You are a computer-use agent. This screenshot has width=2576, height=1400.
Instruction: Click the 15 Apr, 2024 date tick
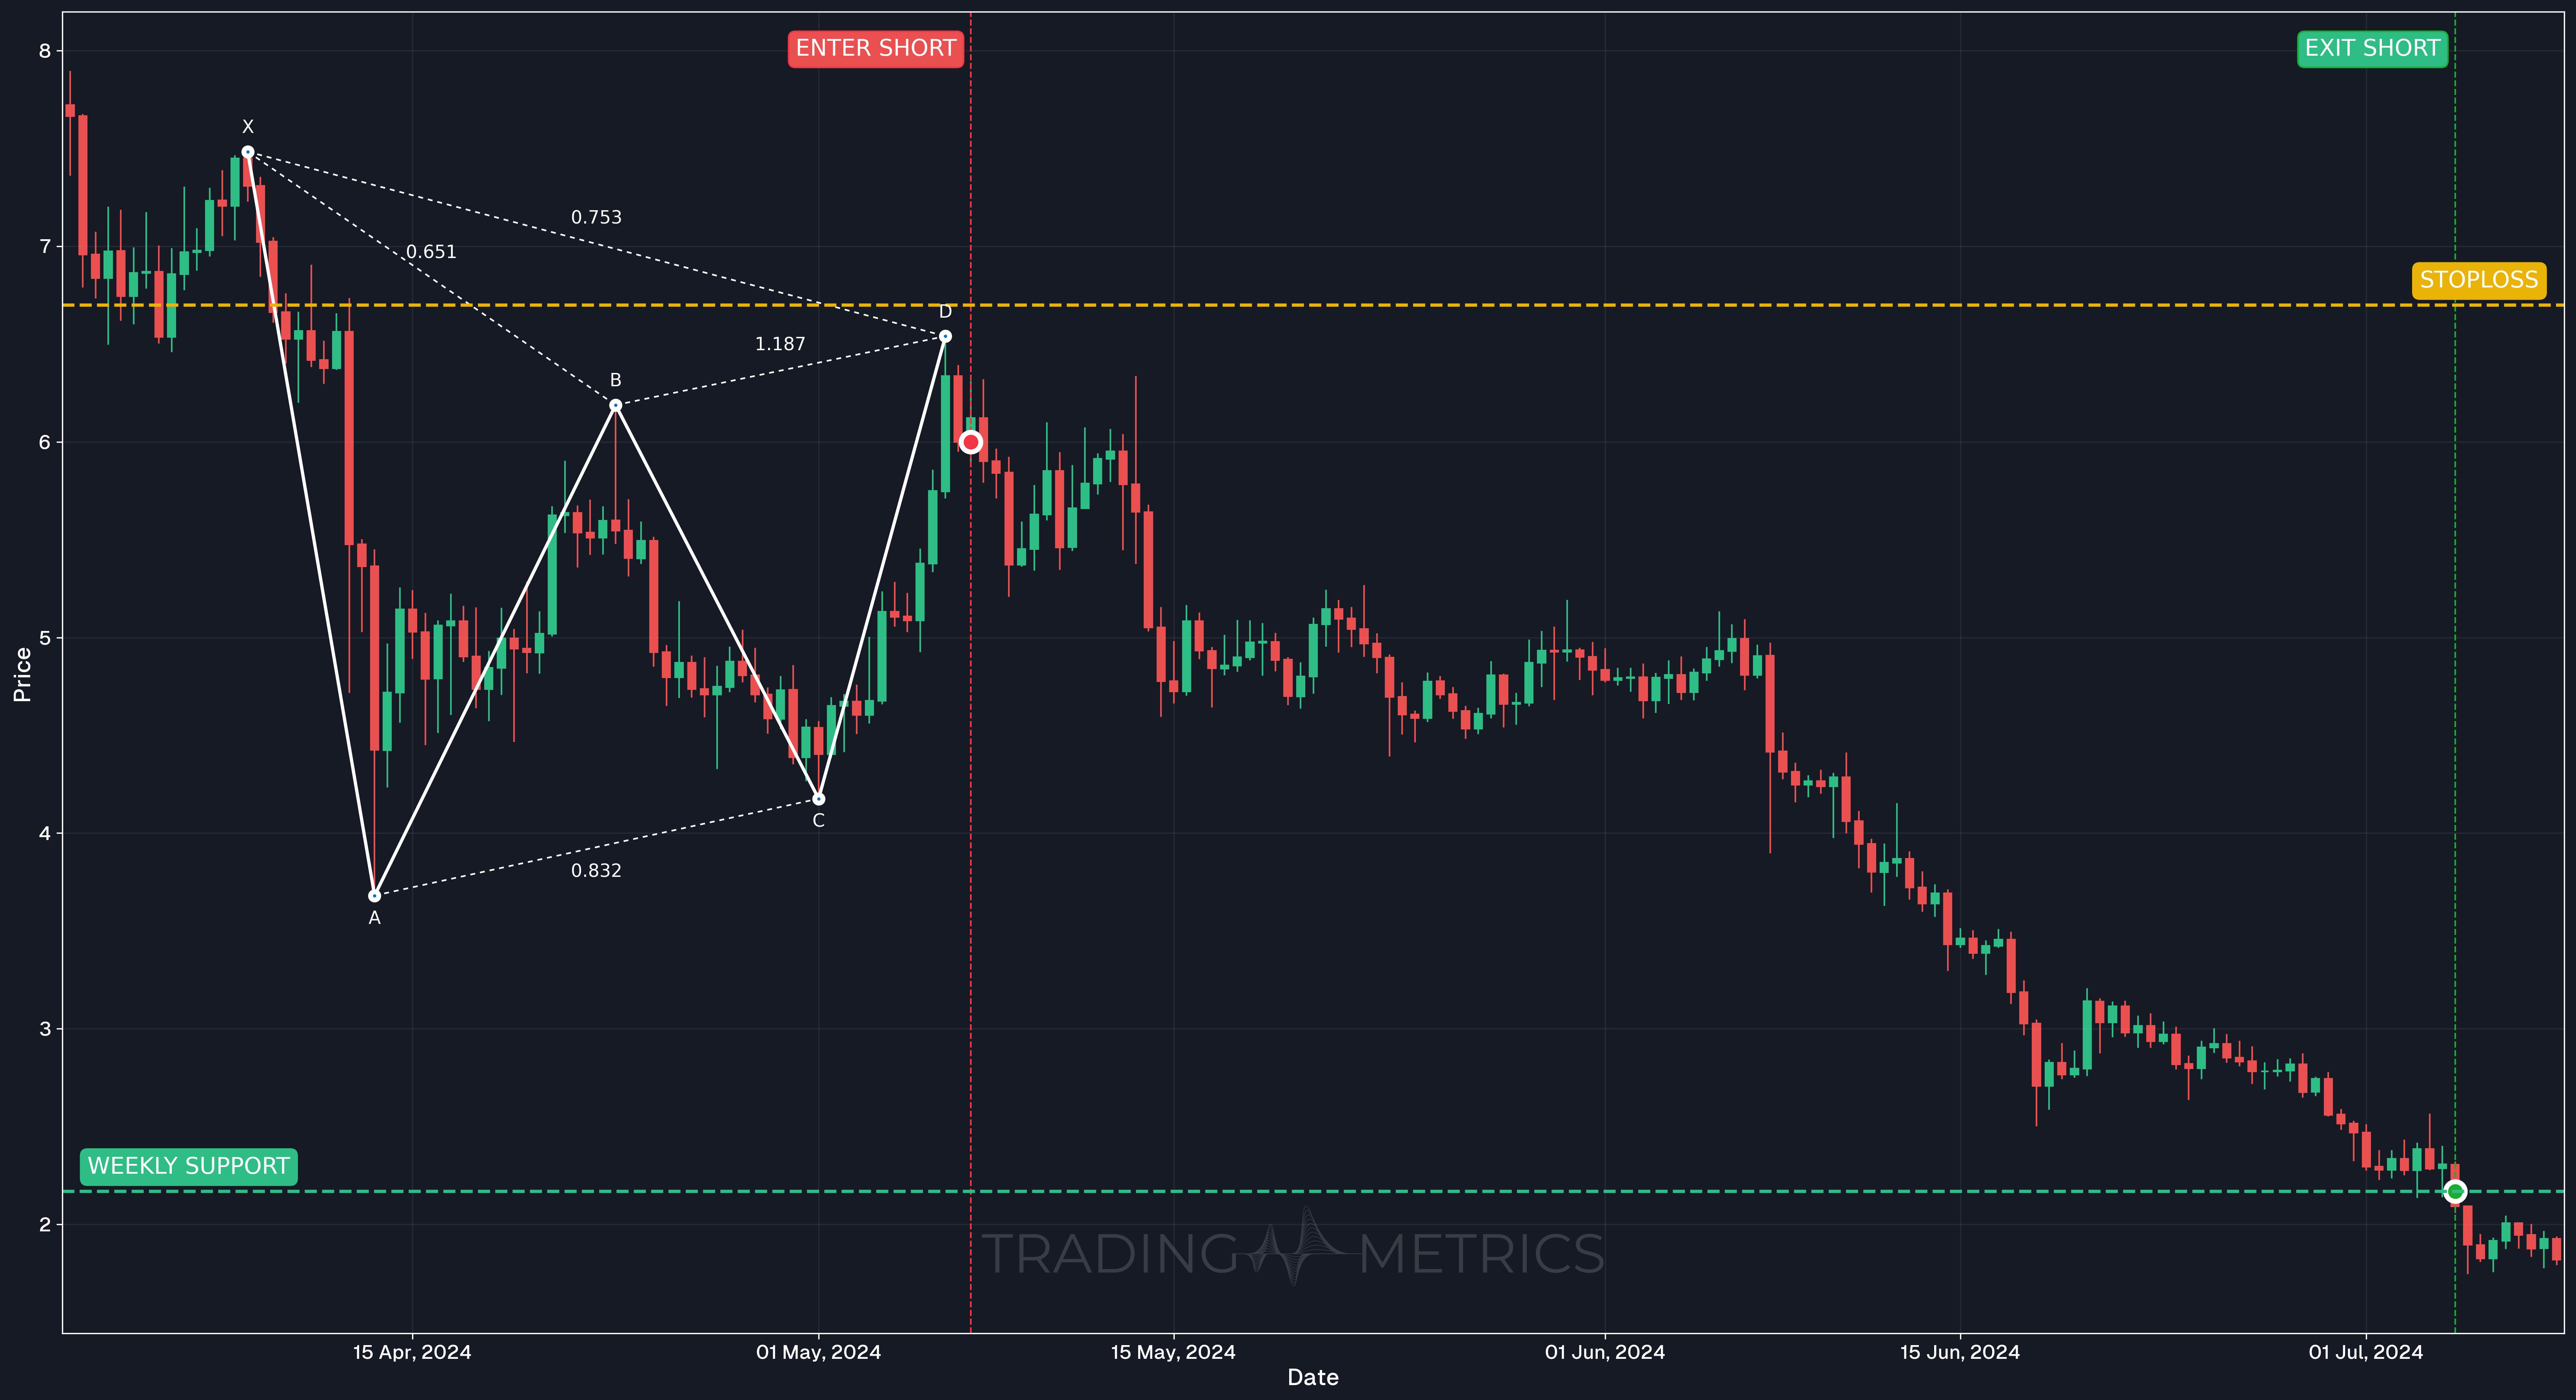pos(412,1352)
